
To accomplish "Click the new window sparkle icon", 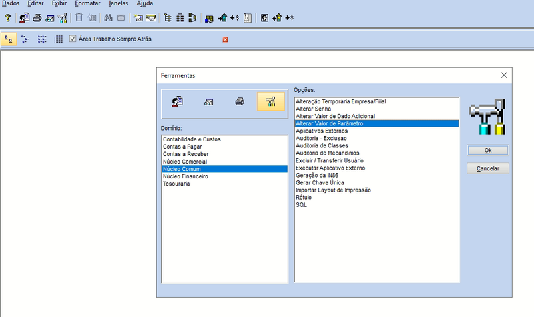I will click(x=138, y=18).
